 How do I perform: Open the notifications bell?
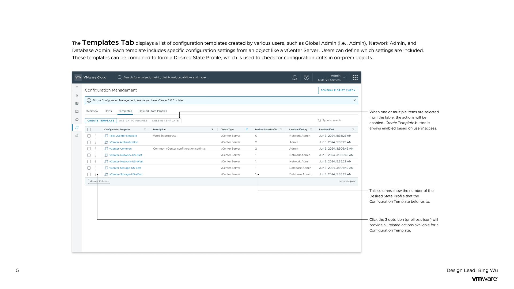[x=294, y=77]
